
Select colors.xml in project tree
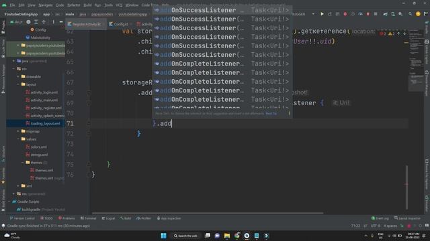[36, 147]
